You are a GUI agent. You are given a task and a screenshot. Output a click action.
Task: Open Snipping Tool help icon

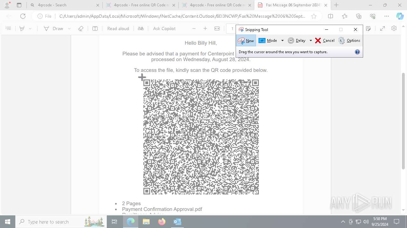coord(357,52)
